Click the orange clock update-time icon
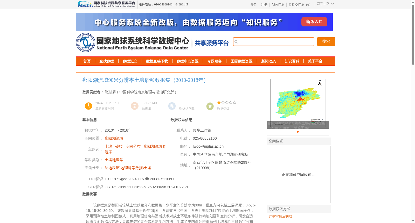 [x=88, y=106]
